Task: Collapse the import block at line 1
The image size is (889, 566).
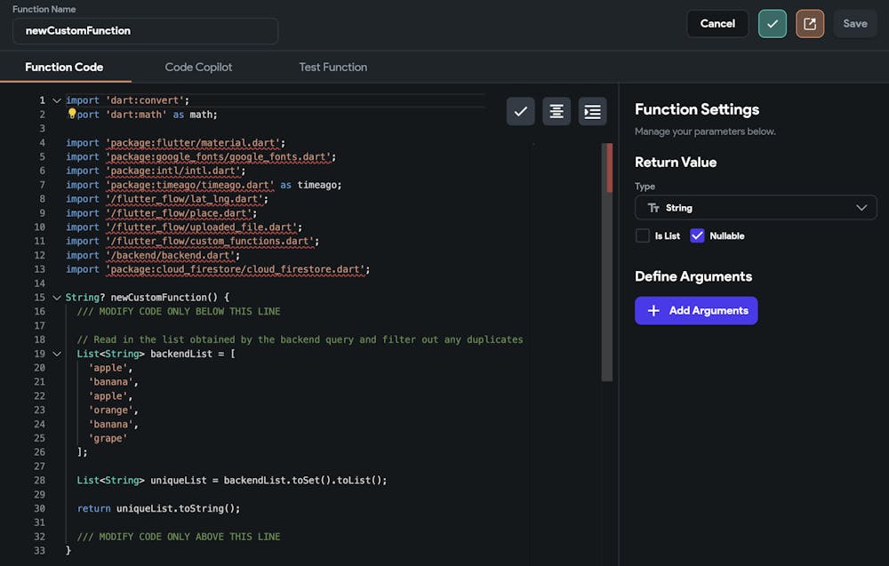Action: [57, 100]
